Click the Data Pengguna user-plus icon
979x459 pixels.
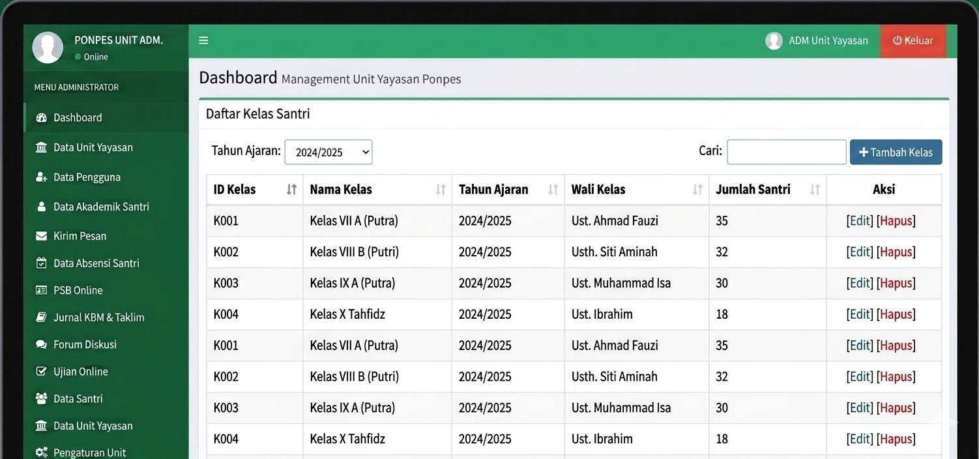[x=42, y=177]
